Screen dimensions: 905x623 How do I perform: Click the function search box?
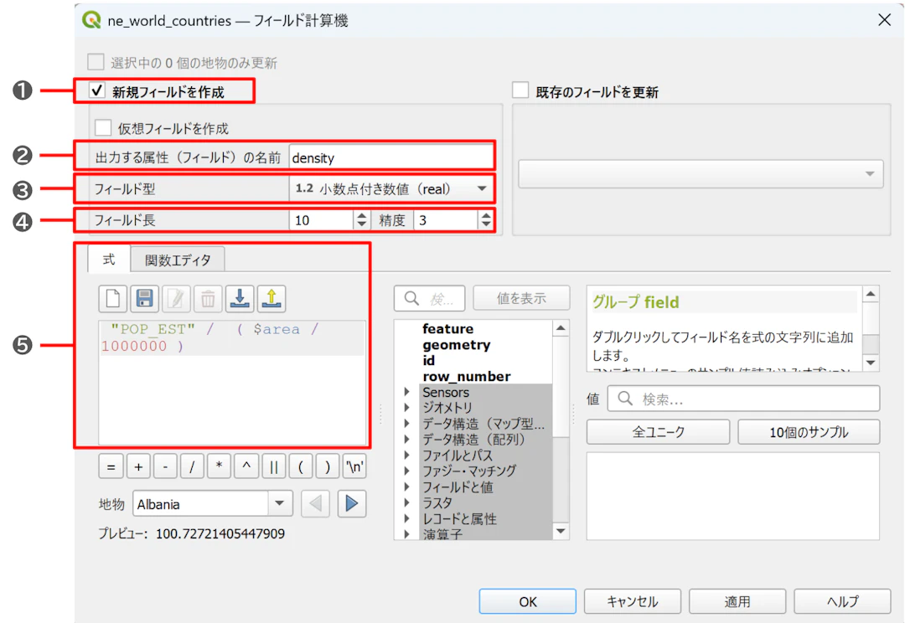pos(429,298)
